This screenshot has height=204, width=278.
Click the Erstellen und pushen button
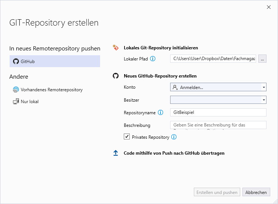217,192
